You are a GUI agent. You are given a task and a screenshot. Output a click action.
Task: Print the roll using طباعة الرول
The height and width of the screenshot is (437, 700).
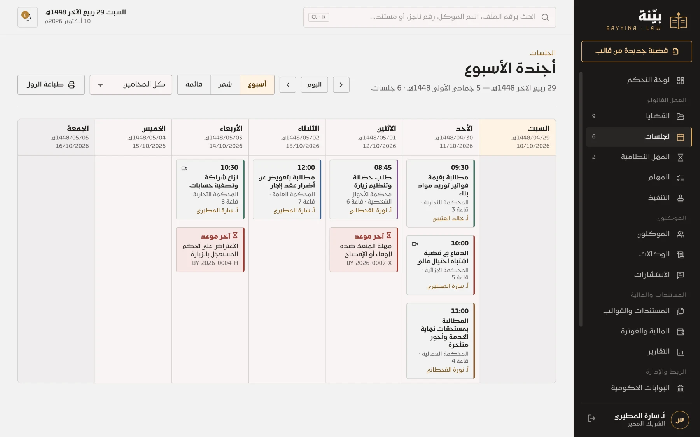point(51,85)
